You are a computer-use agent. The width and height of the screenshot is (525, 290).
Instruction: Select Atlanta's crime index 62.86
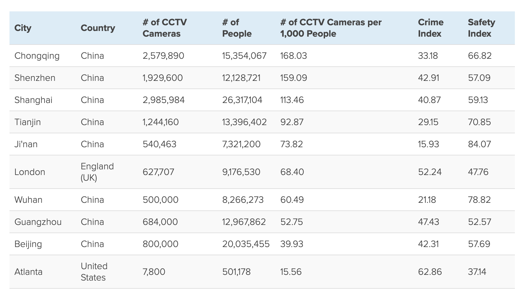(x=430, y=272)
